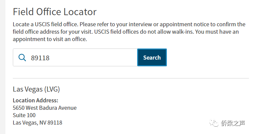253x134 pixels.
Task: Click the blue Search button
Action: click(152, 58)
